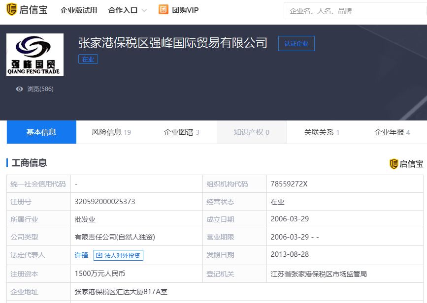Image resolution: width=427 pixels, height=303 pixels.
Task: Open the 企业版试用 menu item
Action: [79, 9]
